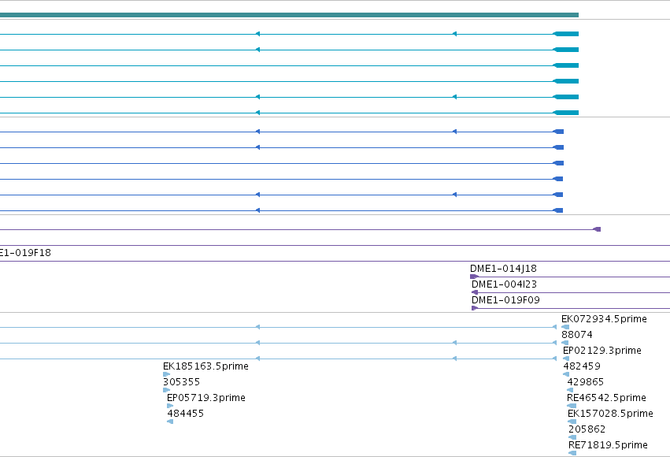
Task: Select the glyph below the EK072934.5prime label
Action: pyautogui.click(x=565, y=327)
